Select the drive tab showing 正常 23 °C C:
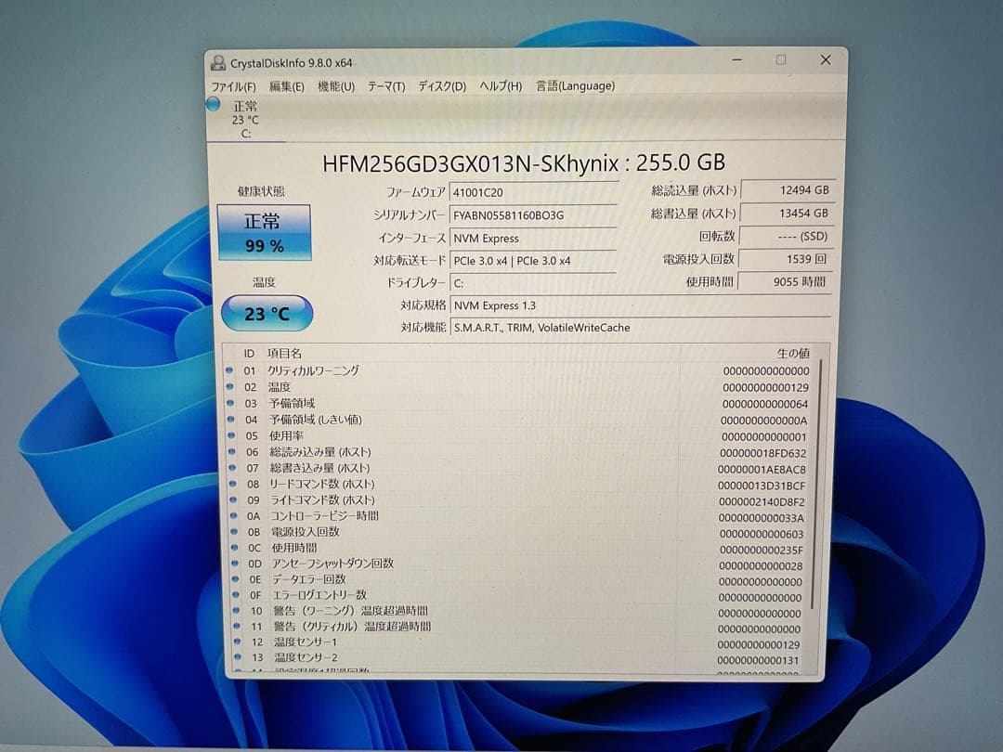 coord(245,120)
